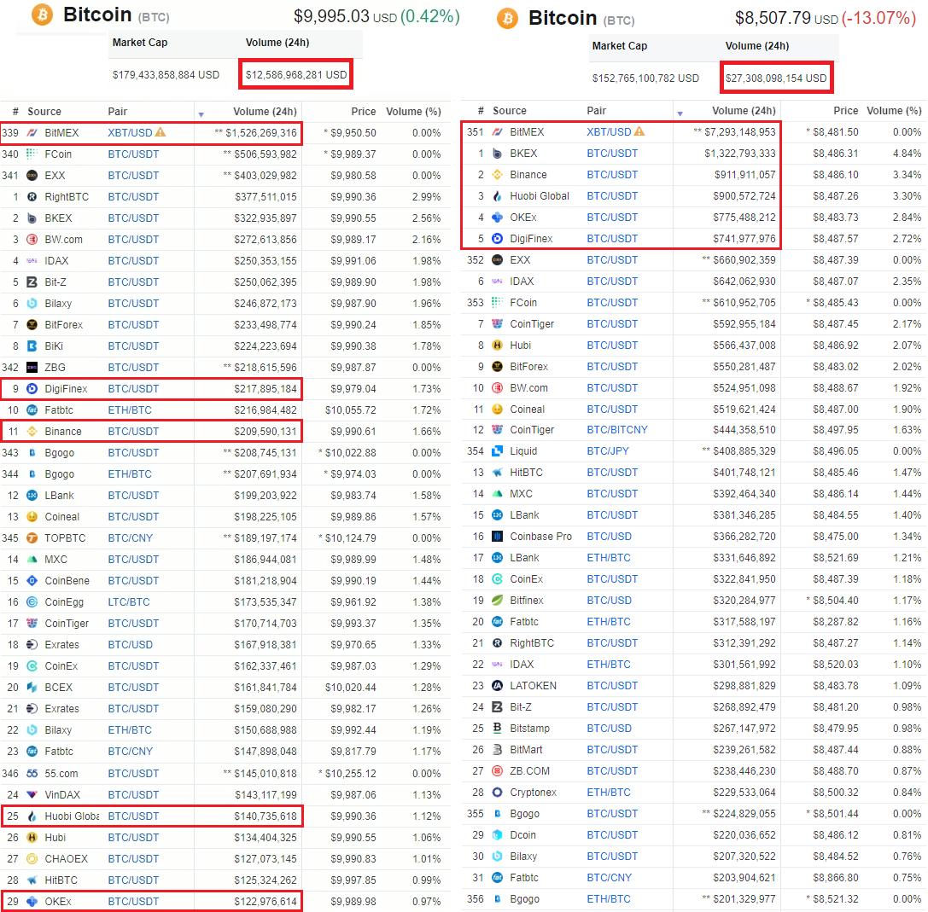This screenshot has height=912, width=928.
Task: Click the BitMart exchange icon
Action: click(497, 749)
